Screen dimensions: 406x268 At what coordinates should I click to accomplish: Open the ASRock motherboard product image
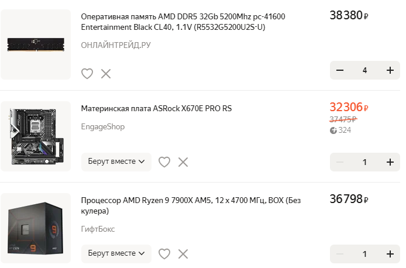click(36, 136)
